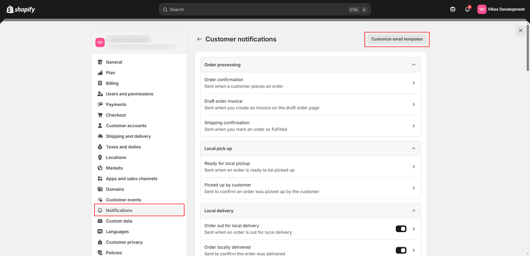Click Customize email templates button

(397, 39)
